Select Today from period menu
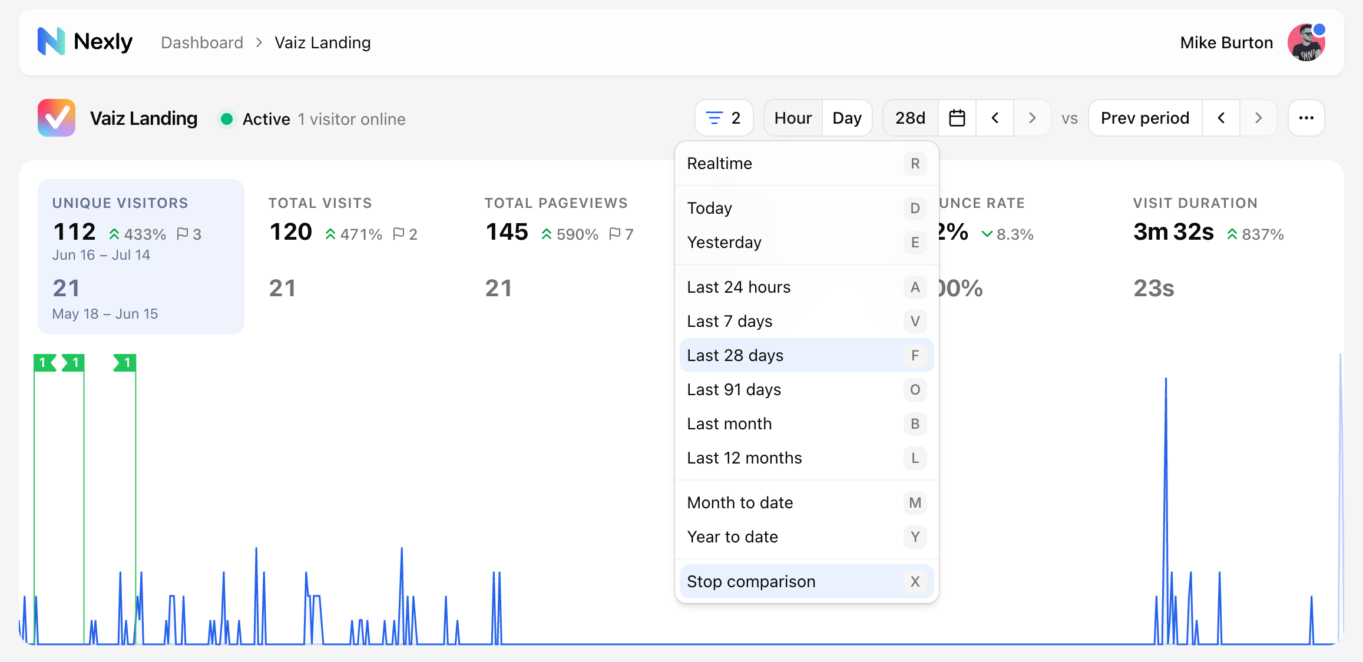The image size is (1363, 662). click(806, 208)
